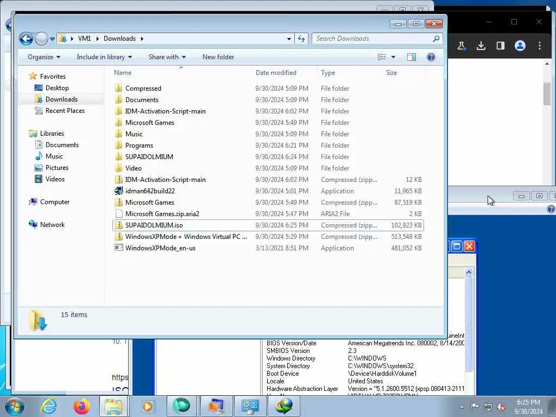Select WindowsXPMode_en-us application icon
The width and height of the screenshot is (556, 417).
coord(119,248)
